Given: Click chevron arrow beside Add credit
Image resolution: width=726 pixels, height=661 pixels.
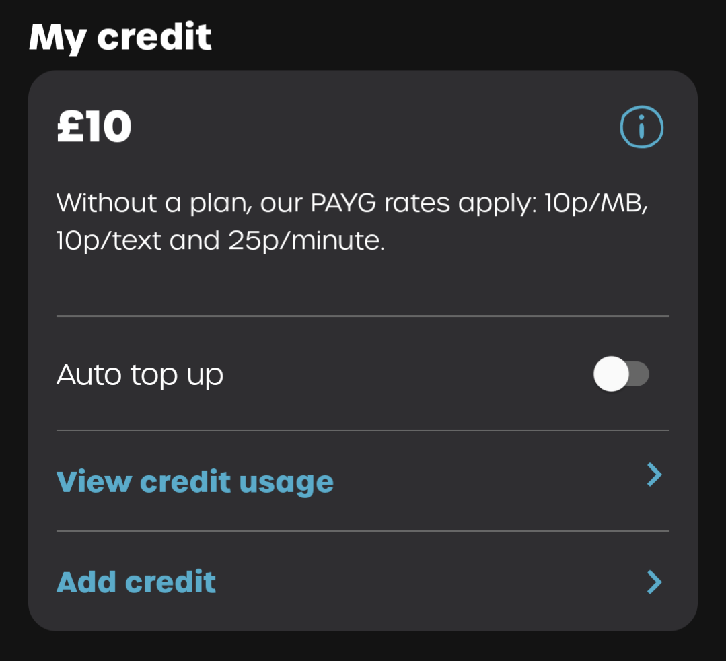Looking at the screenshot, I should 654,582.
